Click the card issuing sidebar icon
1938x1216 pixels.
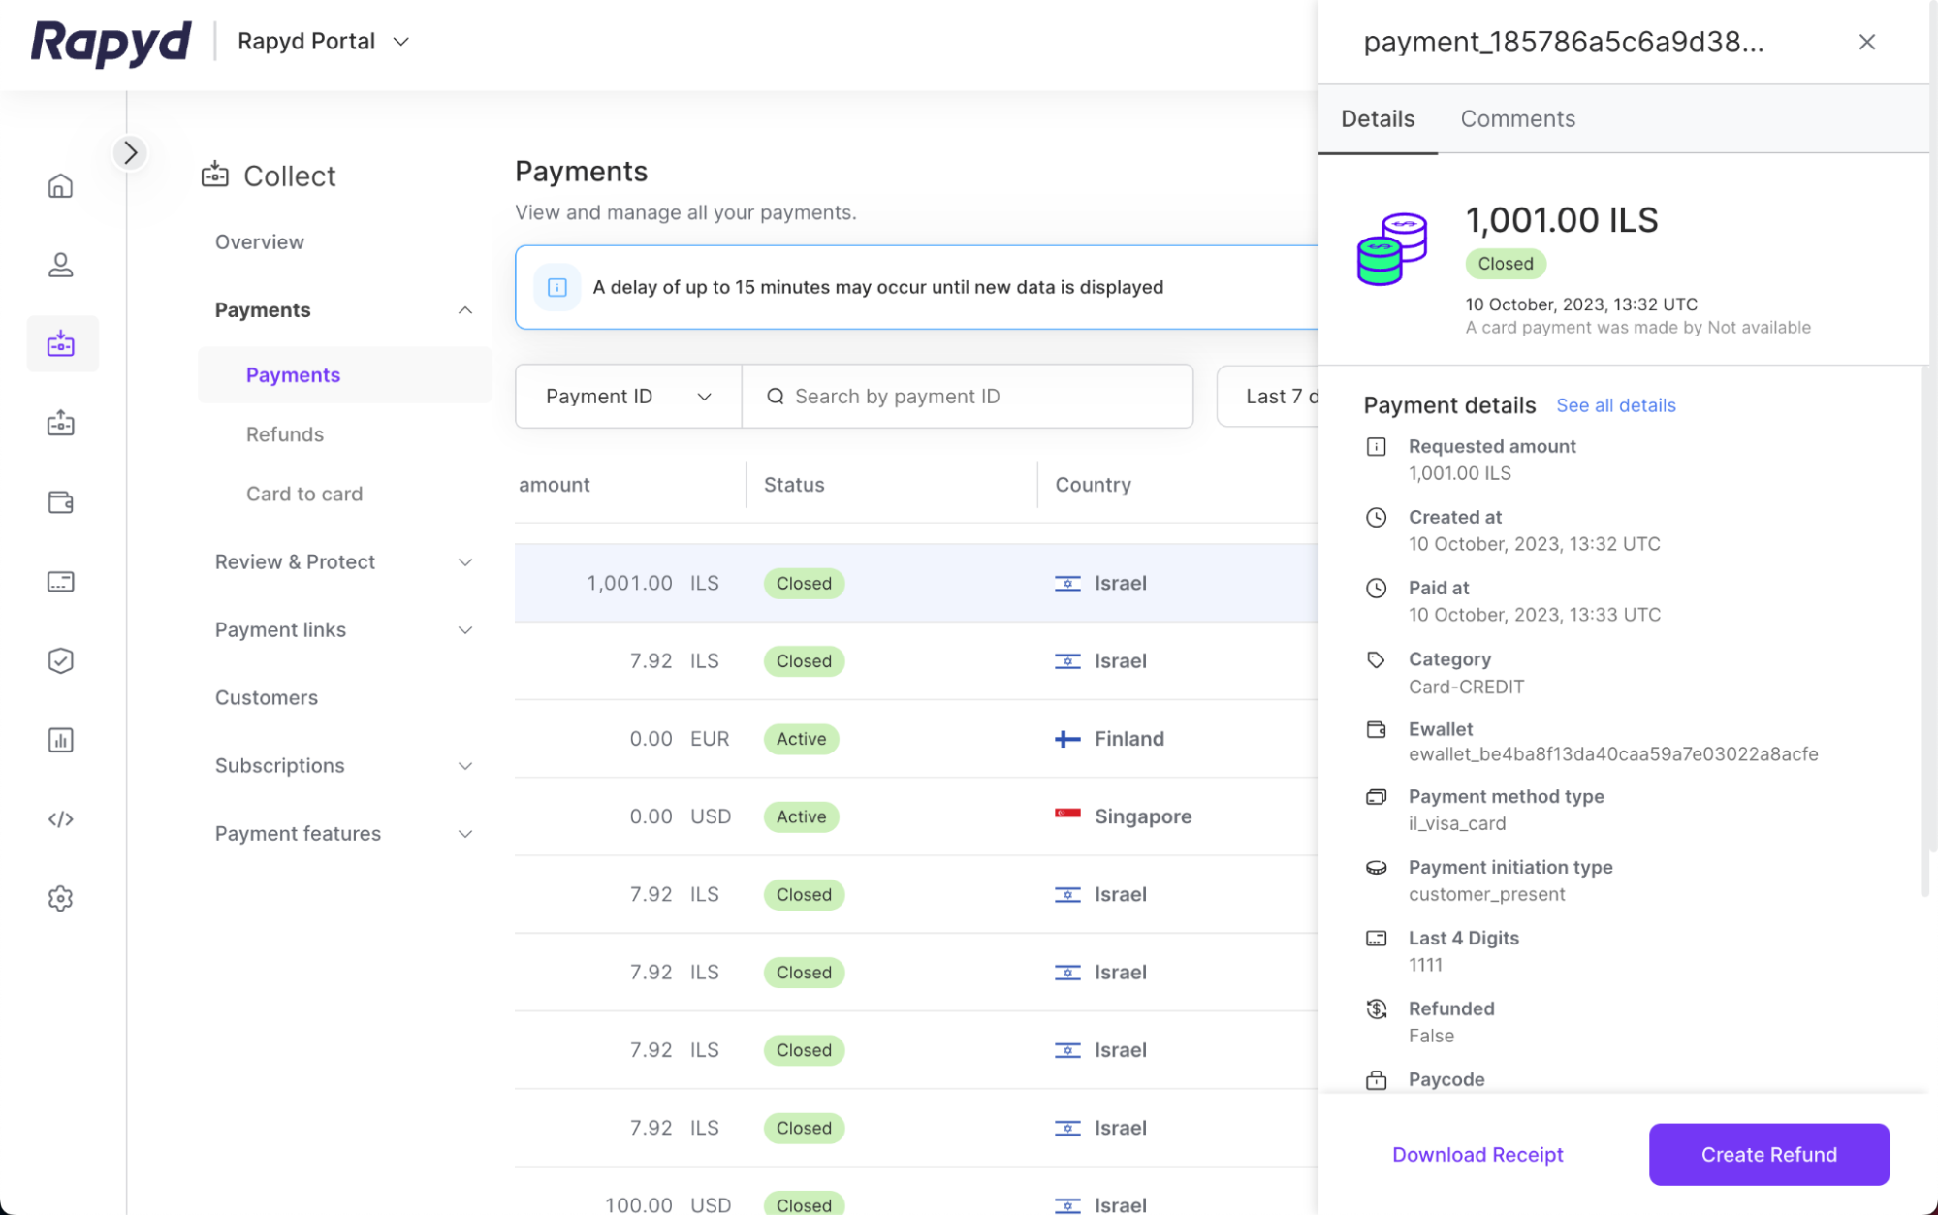click(60, 582)
